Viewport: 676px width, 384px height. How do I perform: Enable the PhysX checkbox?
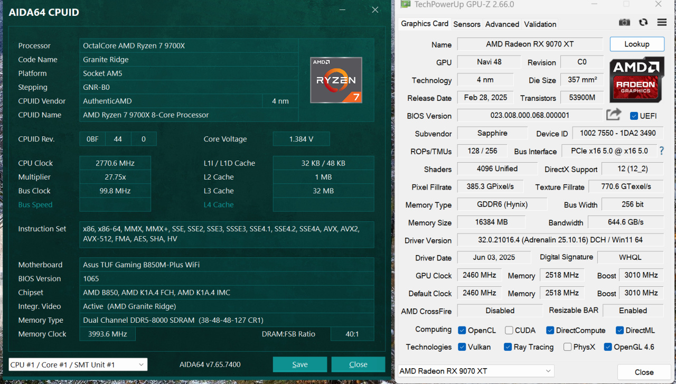[567, 347]
